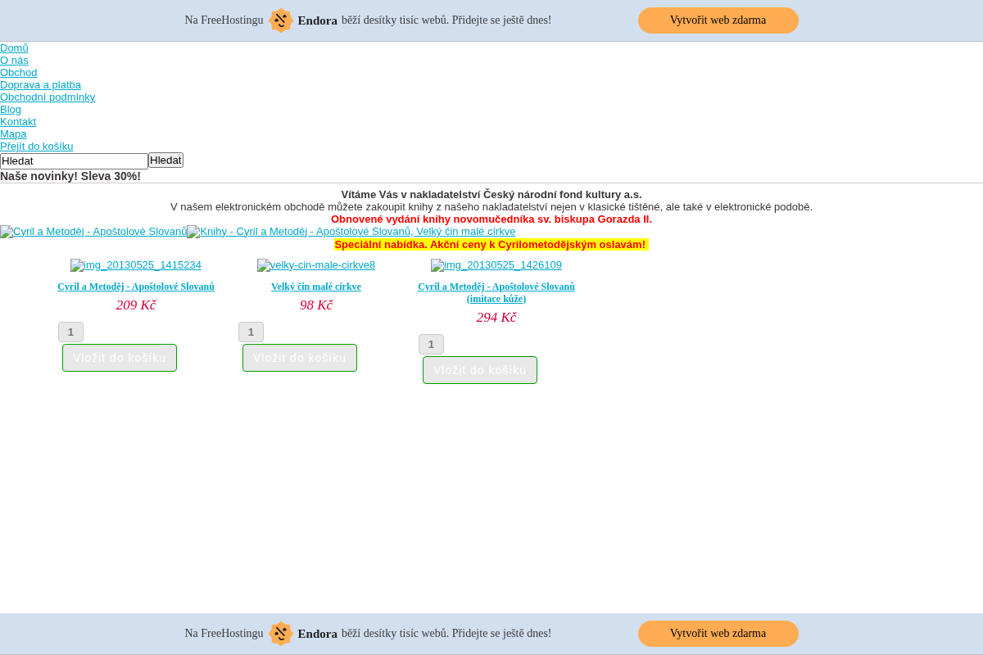Add the 209 Kč book to cart
The image size is (983, 655).
tap(120, 358)
